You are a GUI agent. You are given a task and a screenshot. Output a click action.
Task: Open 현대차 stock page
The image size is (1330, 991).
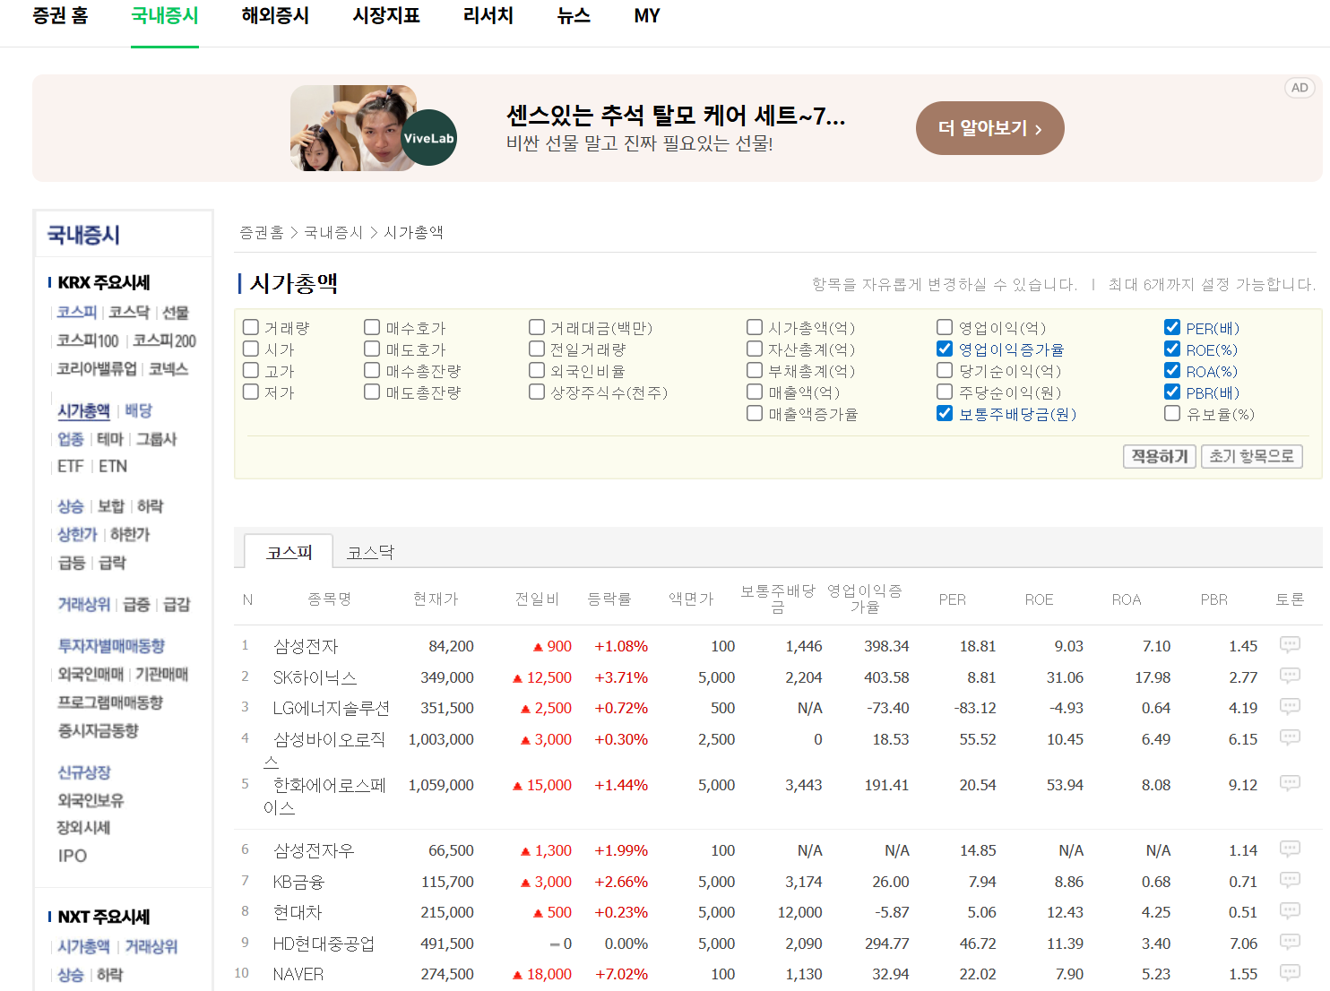tap(298, 912)
